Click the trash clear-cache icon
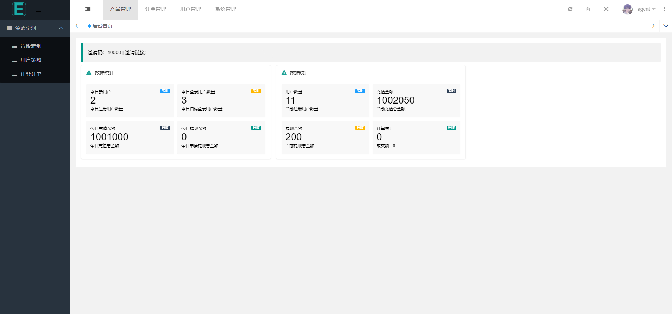This screenshot has height=314, width=672. [588, 9]
